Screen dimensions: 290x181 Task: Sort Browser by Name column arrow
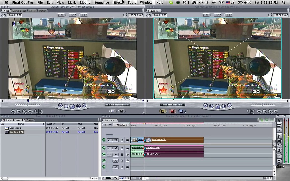[x=43, y=124]
